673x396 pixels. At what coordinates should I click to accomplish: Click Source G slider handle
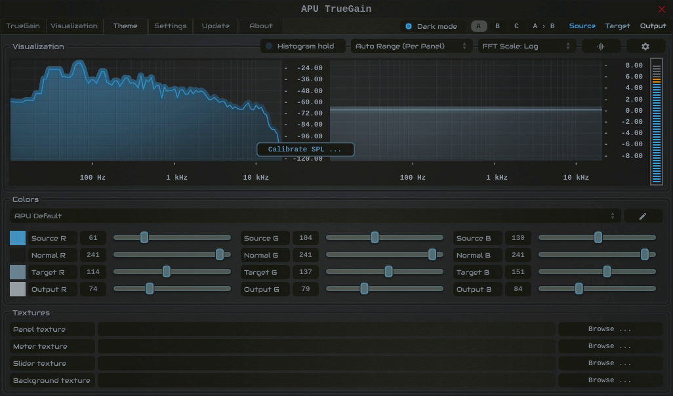point(375,238)
